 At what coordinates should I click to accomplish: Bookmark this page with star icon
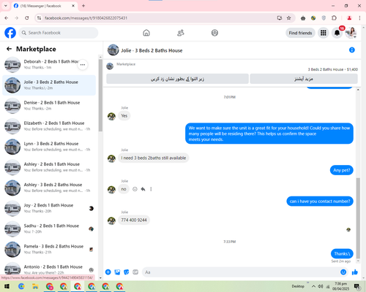pos(289,18)
